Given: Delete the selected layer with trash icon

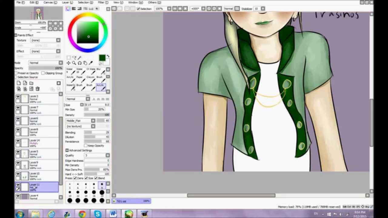Looking at the screenshot, I should 38,89.
